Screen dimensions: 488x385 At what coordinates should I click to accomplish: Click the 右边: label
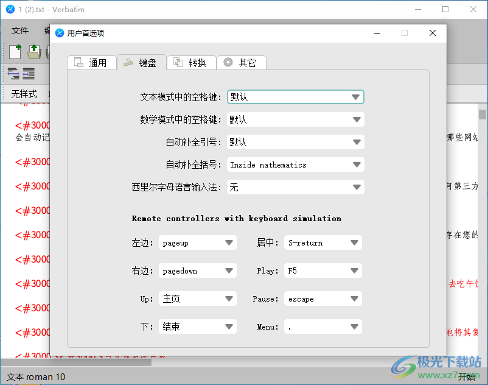click(142, 270)
